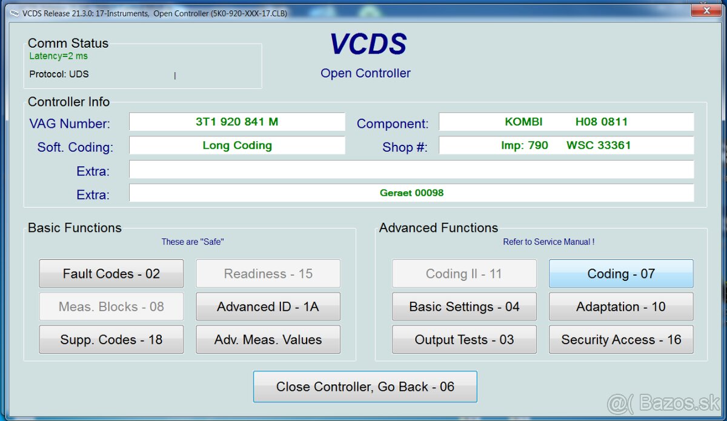The image size is (727, 421).
Task: Click the empty first Extra field
Action: coord(411,170)
